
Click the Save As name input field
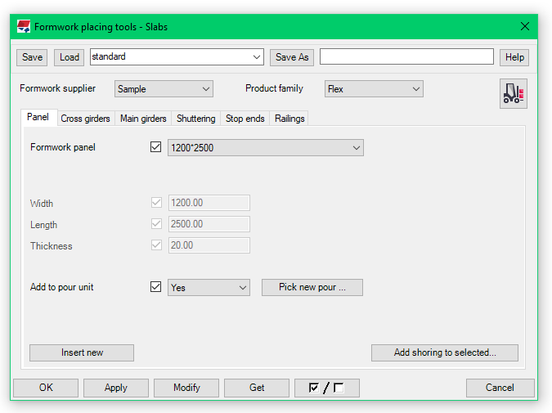click(x=406, y=56)
